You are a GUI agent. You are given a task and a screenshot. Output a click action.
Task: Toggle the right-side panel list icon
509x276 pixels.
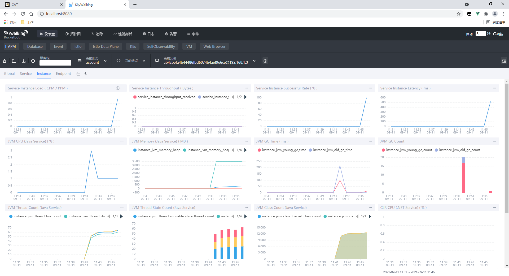(x=504, y=61)
